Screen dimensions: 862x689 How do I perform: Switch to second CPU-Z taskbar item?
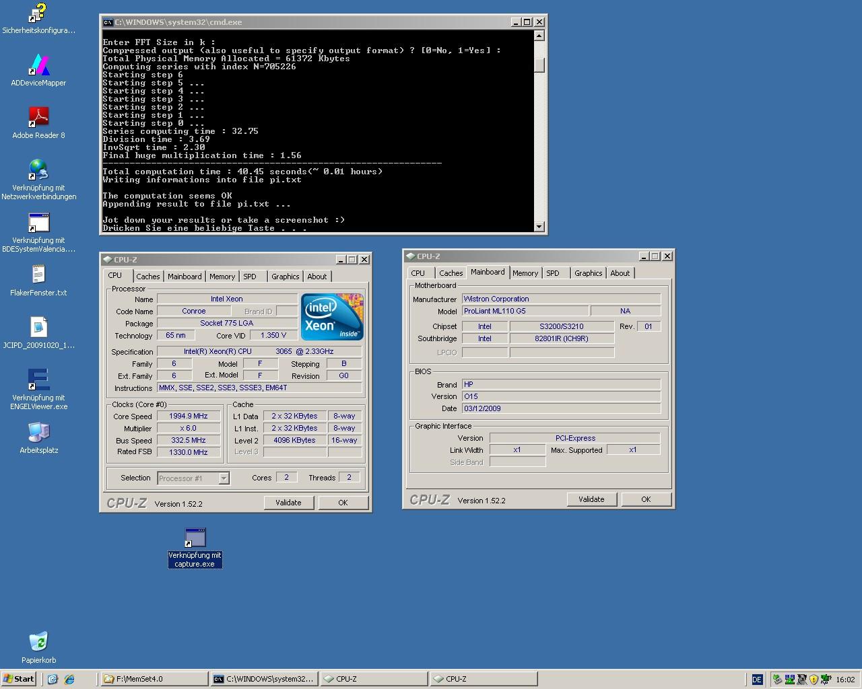(484, 679)
